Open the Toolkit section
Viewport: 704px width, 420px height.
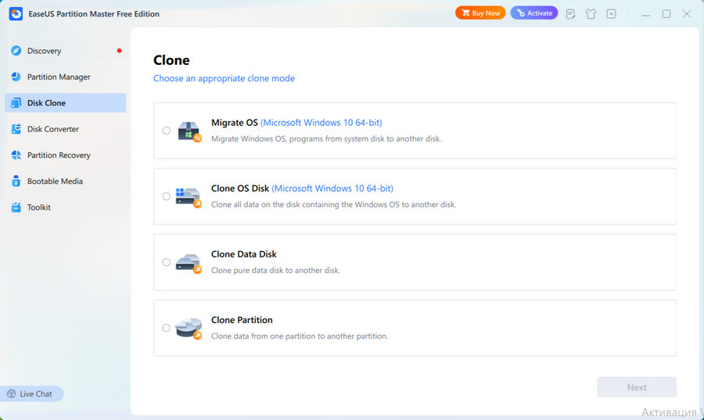(66, 206)
